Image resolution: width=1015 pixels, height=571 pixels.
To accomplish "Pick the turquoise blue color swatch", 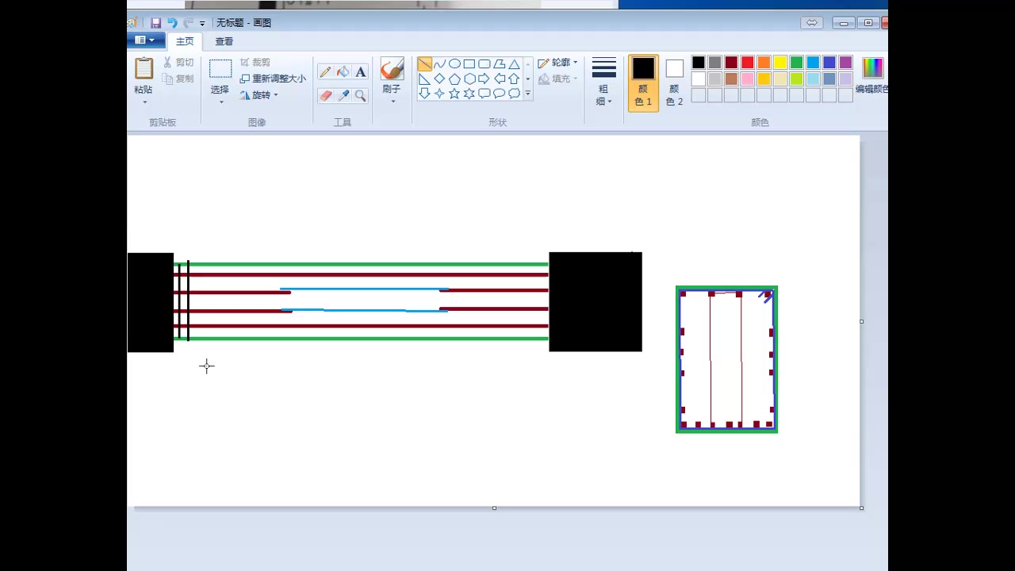I will click(813, 63).
